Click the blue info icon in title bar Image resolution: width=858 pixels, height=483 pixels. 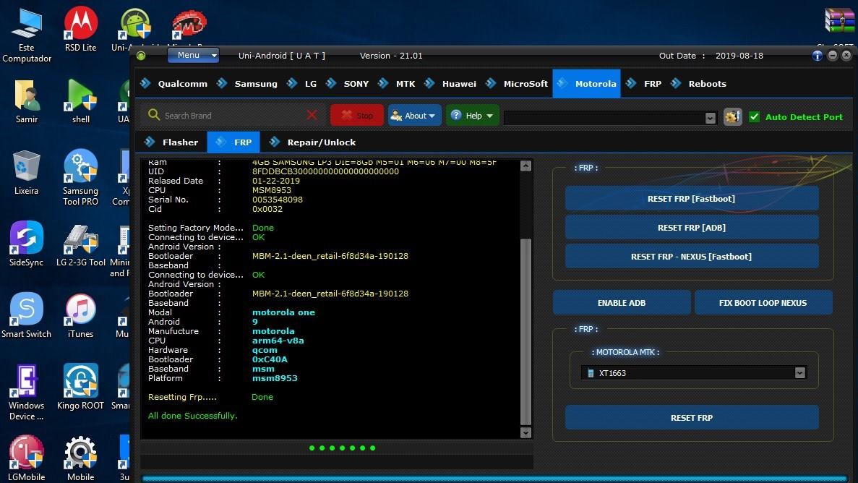(817, 56)
